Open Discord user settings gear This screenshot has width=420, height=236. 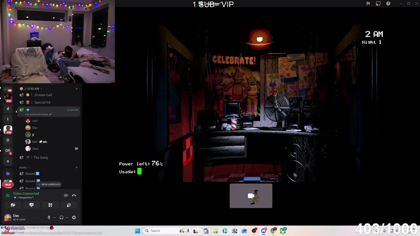point(74,217)
